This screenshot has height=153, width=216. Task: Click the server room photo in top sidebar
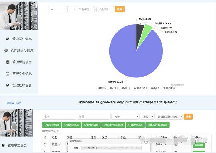[x=19, y=16]
